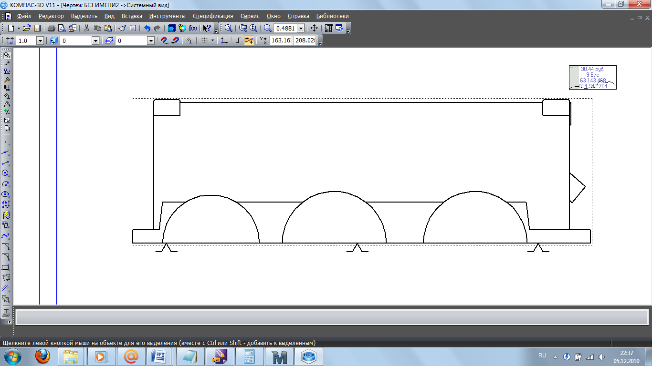The image size is (652, 366).
Task: Select the Circle drawing tool
Action: coord(6,173)
